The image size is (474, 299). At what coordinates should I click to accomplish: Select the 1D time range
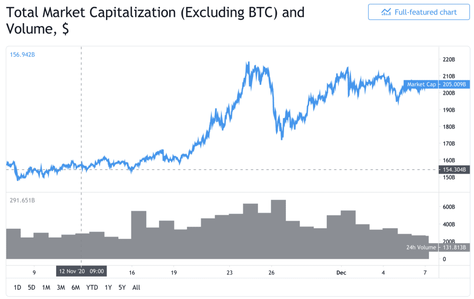click(17, 287)
